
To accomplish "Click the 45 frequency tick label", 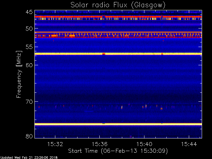I will click(x=29, y=12).
